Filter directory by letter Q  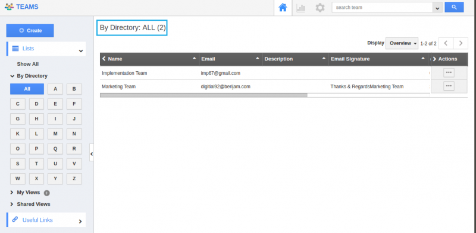55,149
